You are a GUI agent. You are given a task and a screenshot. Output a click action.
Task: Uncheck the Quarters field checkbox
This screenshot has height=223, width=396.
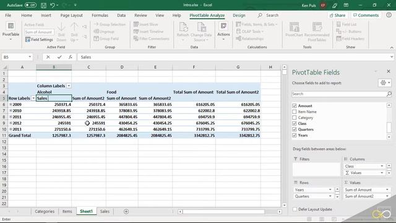point(295,129)
